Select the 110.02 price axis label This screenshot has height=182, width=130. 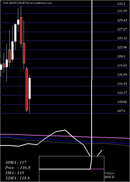[122, 102]
